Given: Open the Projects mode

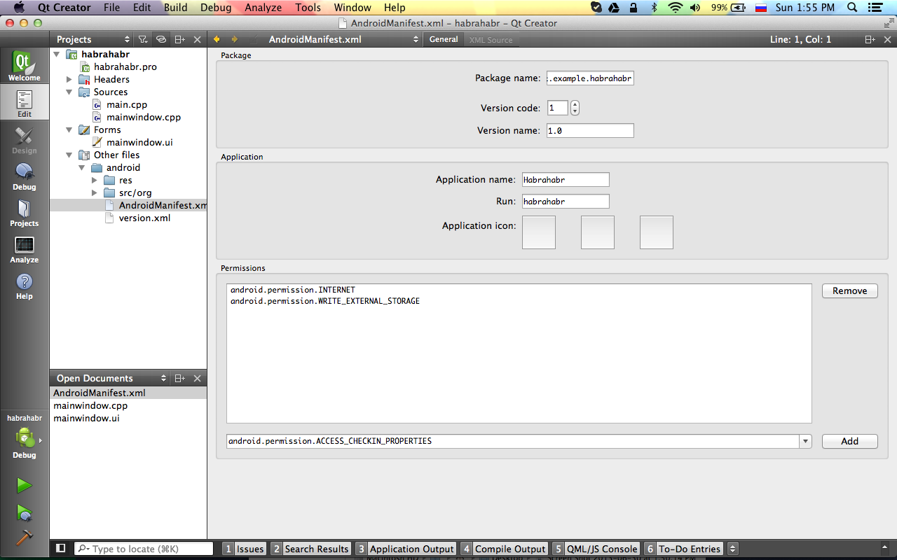Looking at the screenshot, I should pos(25,212).
